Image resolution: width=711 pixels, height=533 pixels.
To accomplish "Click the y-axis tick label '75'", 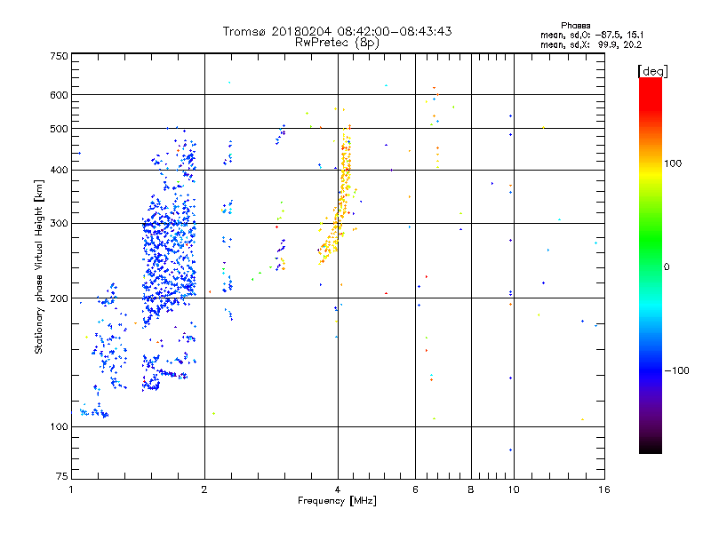I will 62,476.
